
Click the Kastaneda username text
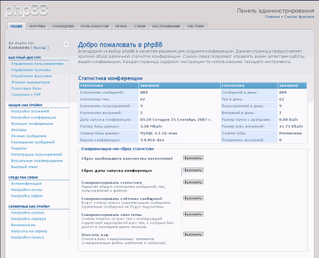click(19, 48)
